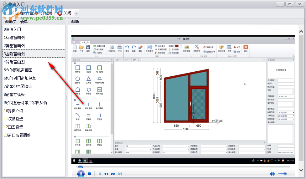The width and height of the screenshot is (306, 179).
Task: Open 7窗型效果图渲染 help topic
Action: 34,86
